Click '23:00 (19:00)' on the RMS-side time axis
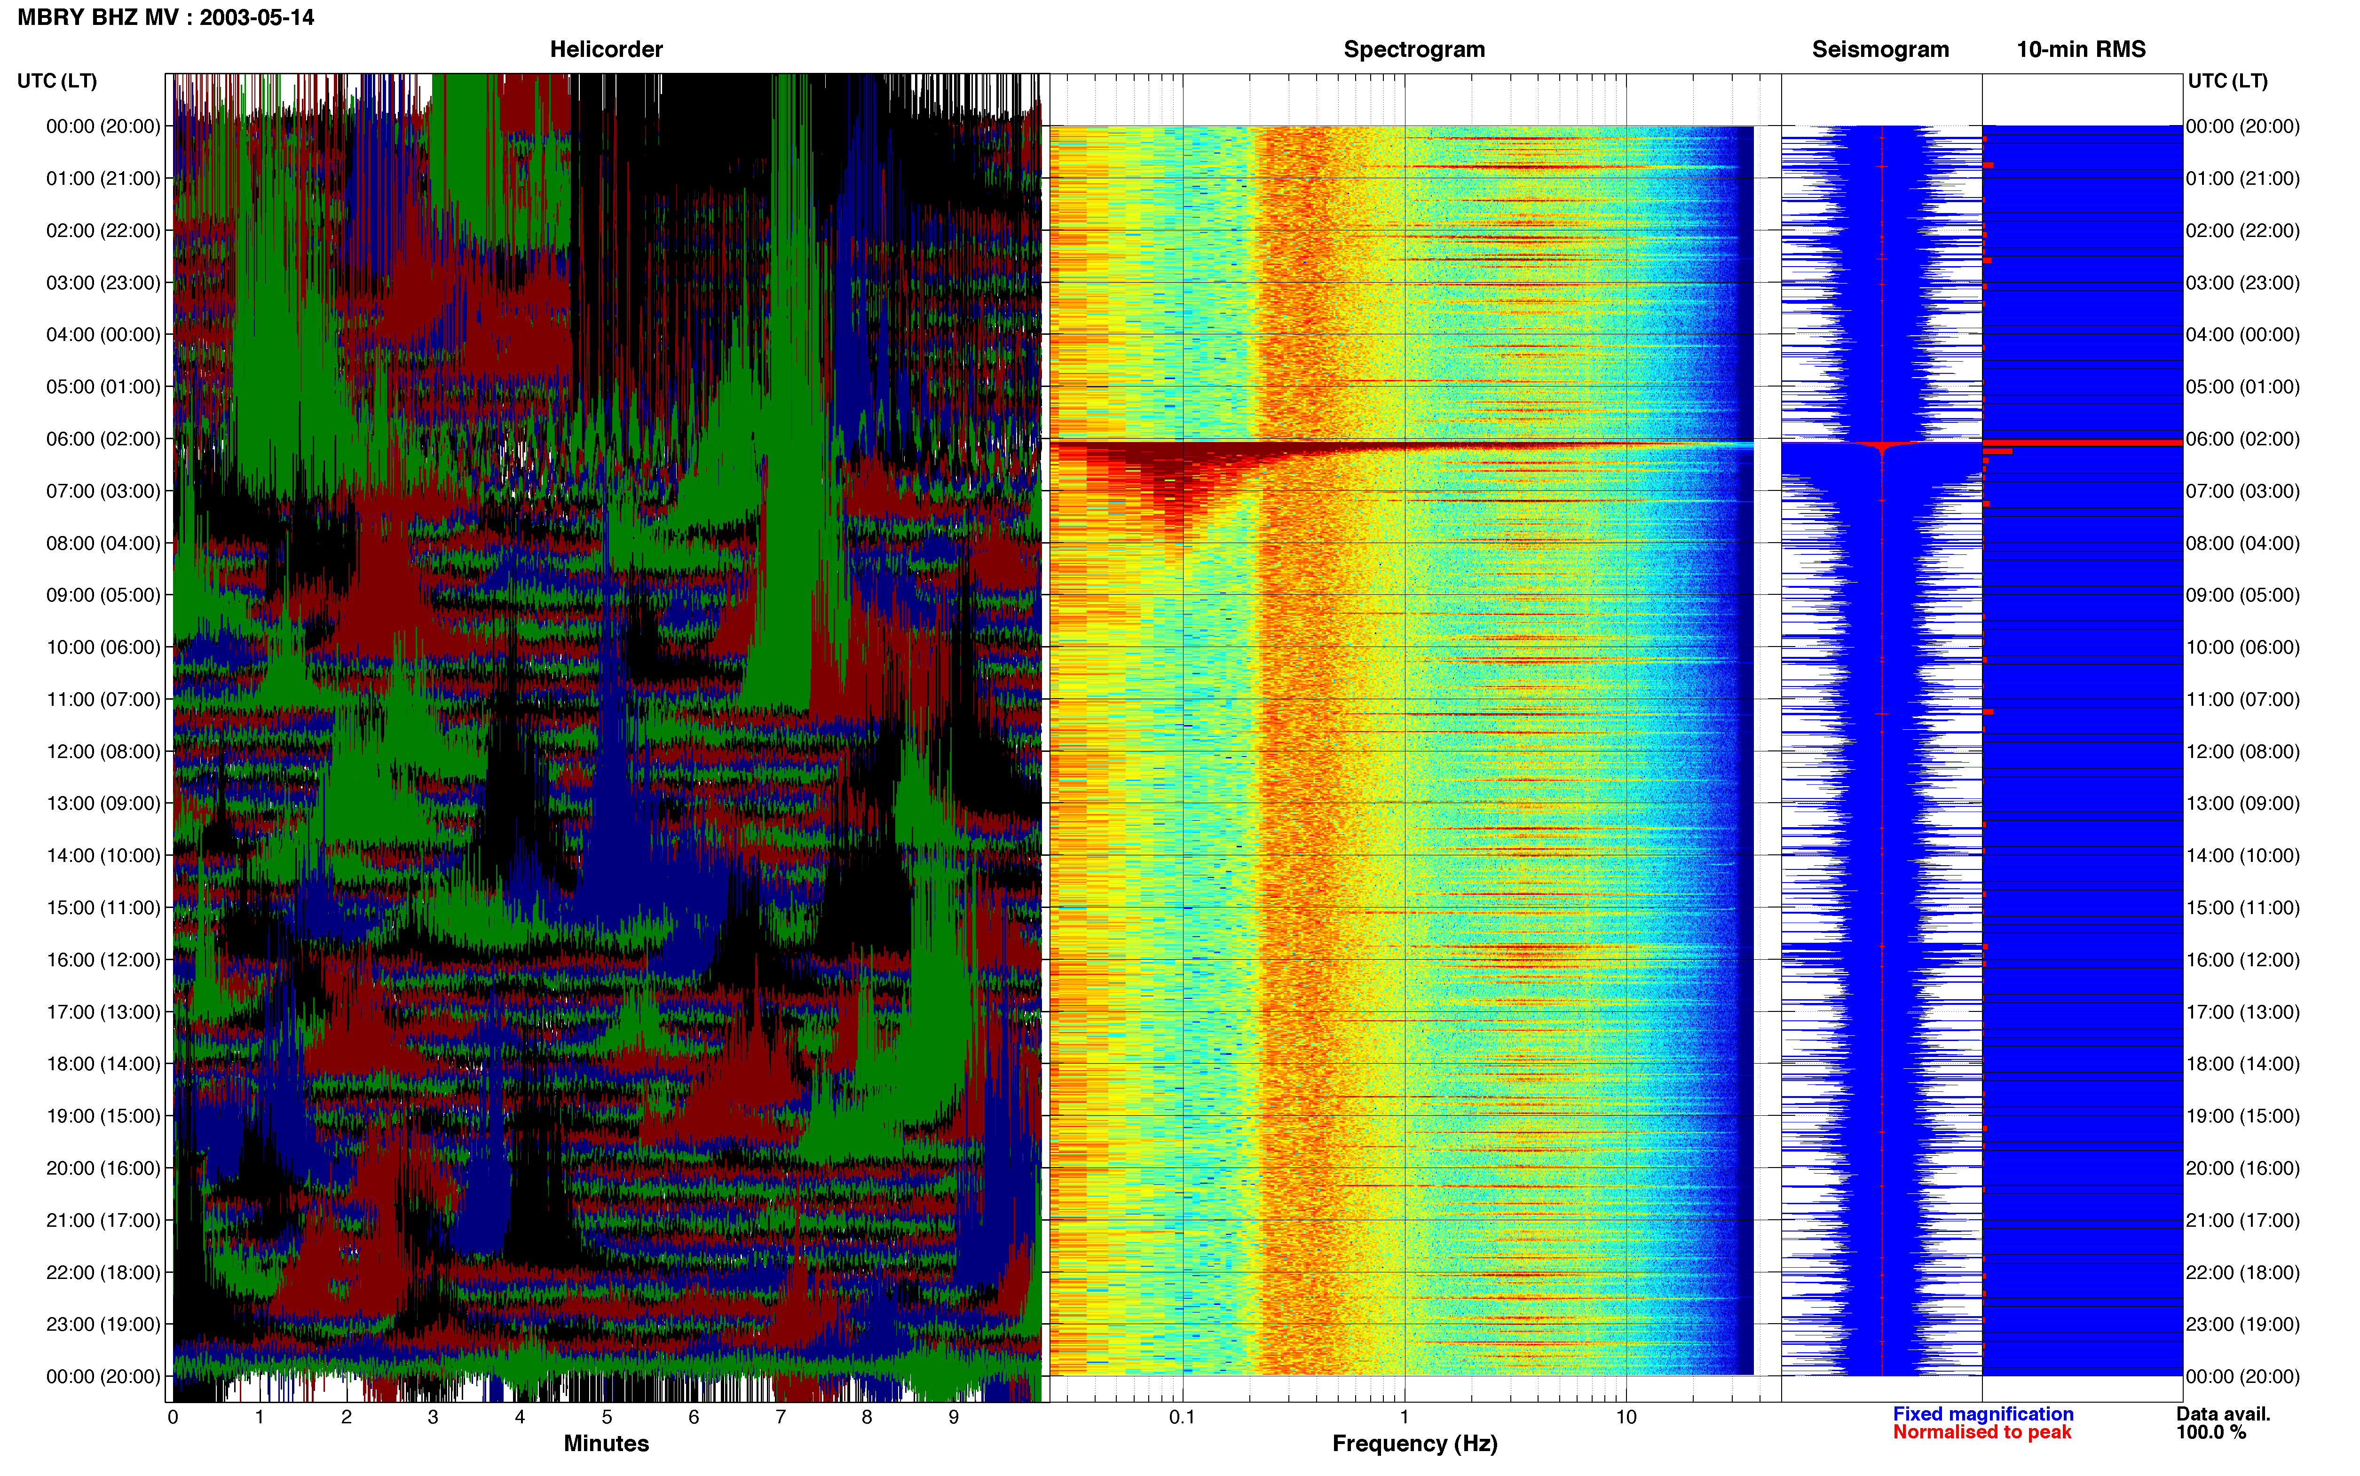 click(x=2243, y=1325)
